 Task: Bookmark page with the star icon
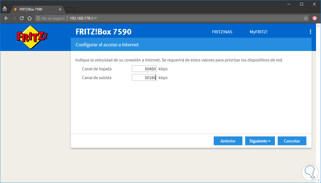click(306, 18)
